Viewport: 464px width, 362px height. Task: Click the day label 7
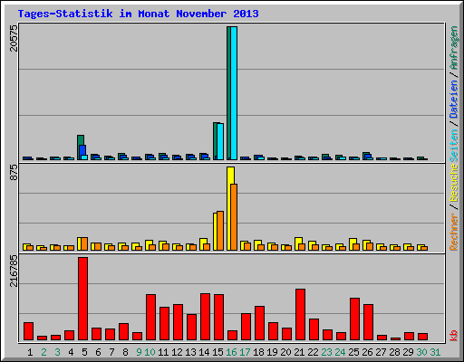point(112,352)
